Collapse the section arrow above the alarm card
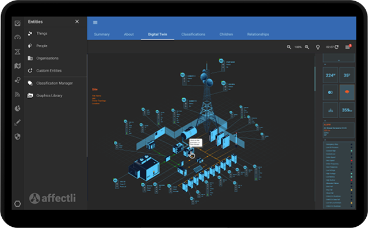 325,121
